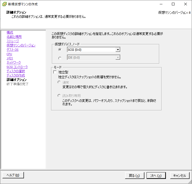The height and width of the screenshot is (184, 192).
Task: Go to the ディスクの作成 step link
Action: coord(16,75)
